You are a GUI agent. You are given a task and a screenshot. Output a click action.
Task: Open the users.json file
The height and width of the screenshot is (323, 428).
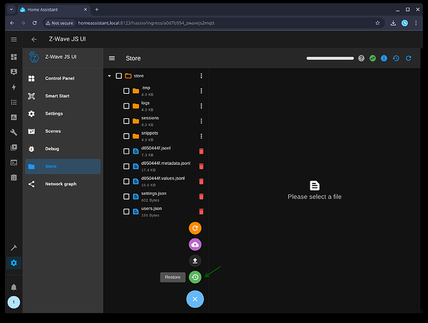point(151,209)
